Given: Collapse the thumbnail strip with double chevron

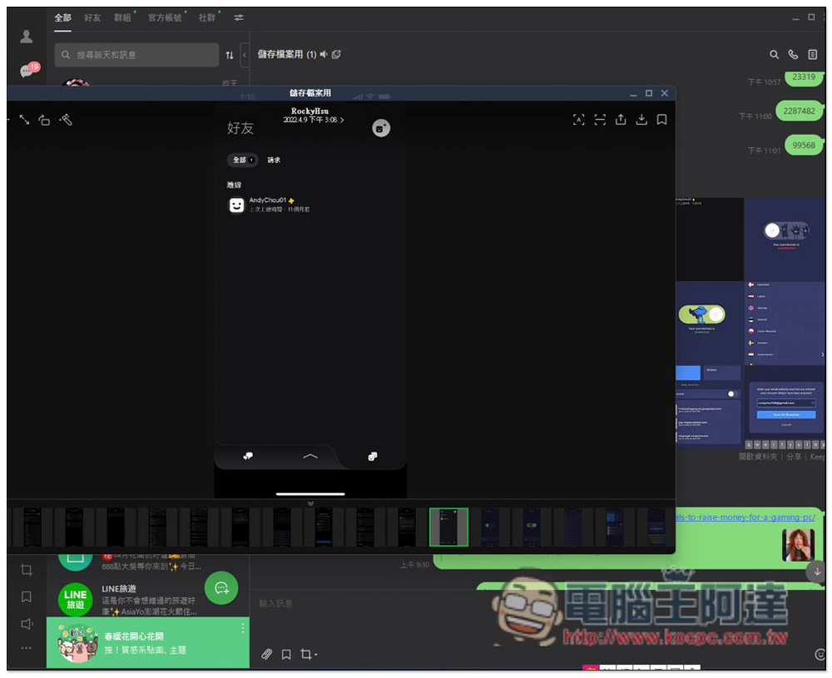Looking at the screenshot, I should click(x=310, y=503).
